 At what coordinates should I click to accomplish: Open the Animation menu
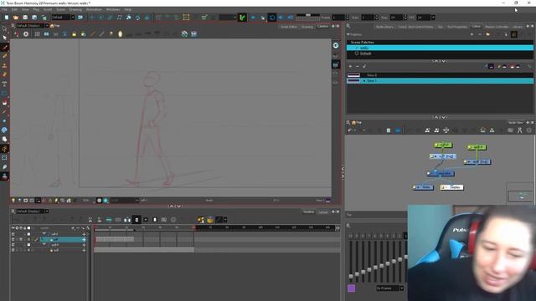tap(94, 9)
